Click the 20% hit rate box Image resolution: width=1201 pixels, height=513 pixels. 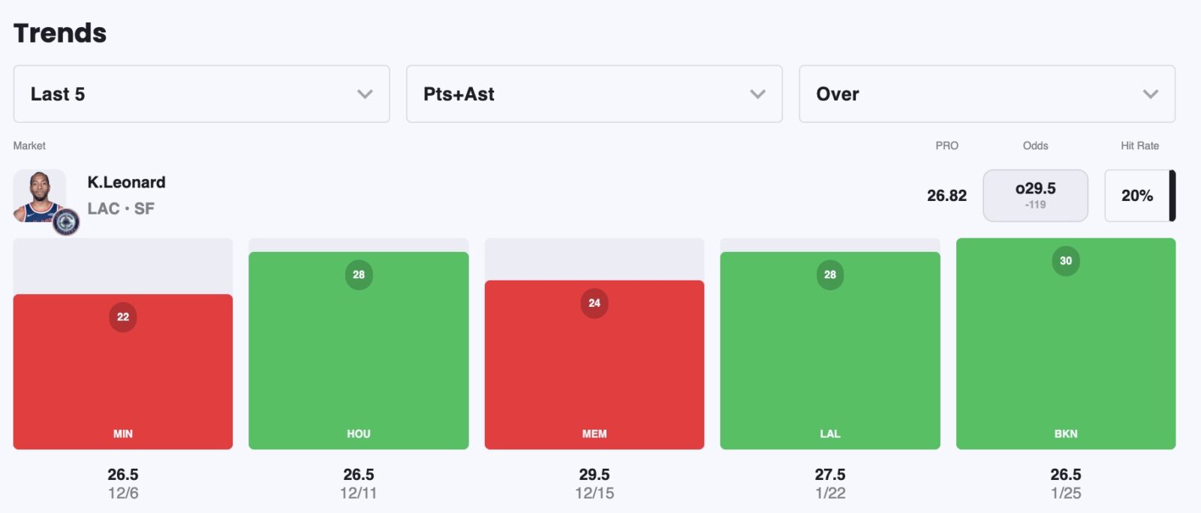tap(1137, 196)
